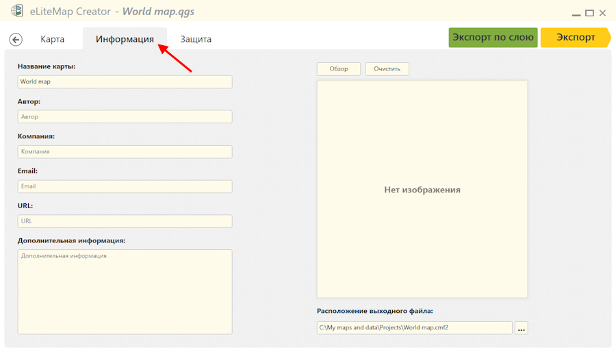Click the three-dots browse output file button
The width and height of the screenshot is (616, 352).
[x=522, y=328]
